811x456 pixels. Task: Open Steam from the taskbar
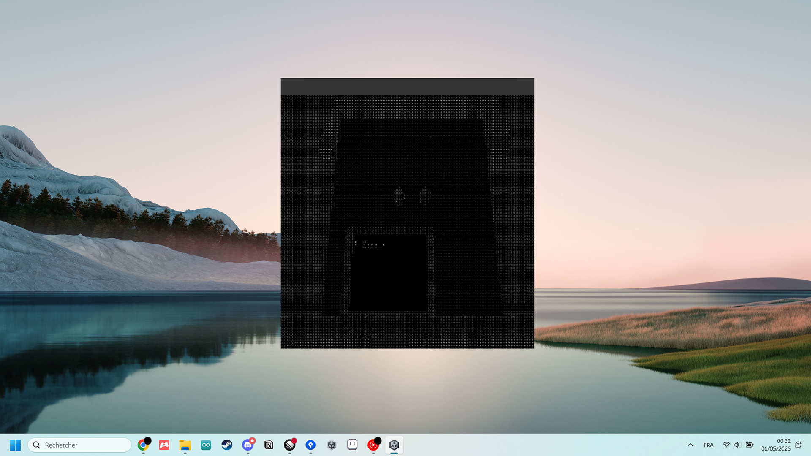pyautogui.click(x=227, y=445)
